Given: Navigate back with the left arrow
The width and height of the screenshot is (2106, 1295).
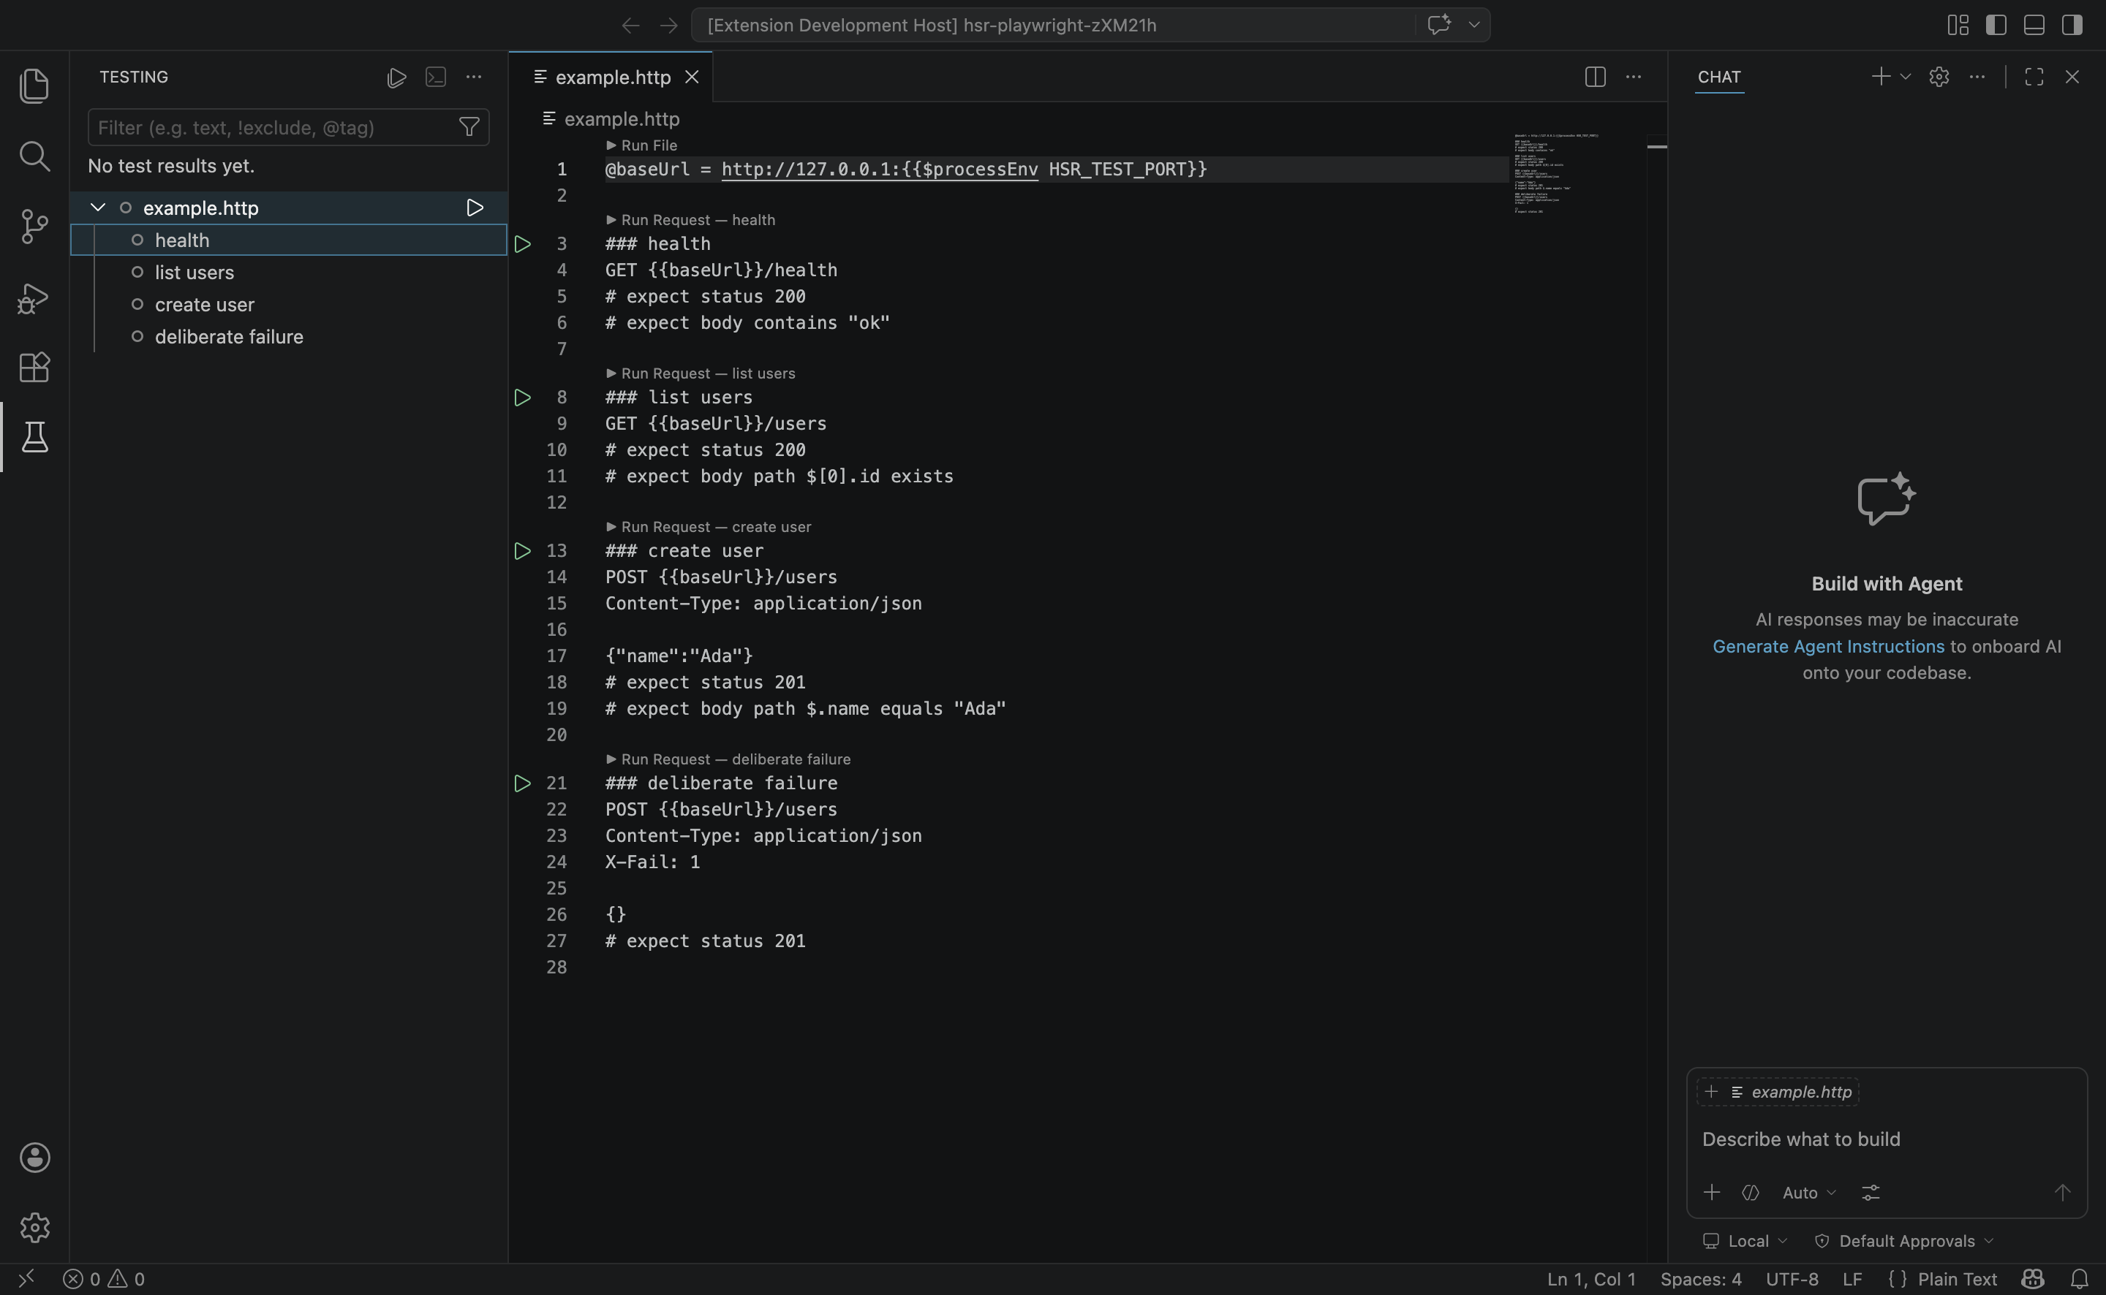Looking at the screenshot, I should click(x=630, y=26).
